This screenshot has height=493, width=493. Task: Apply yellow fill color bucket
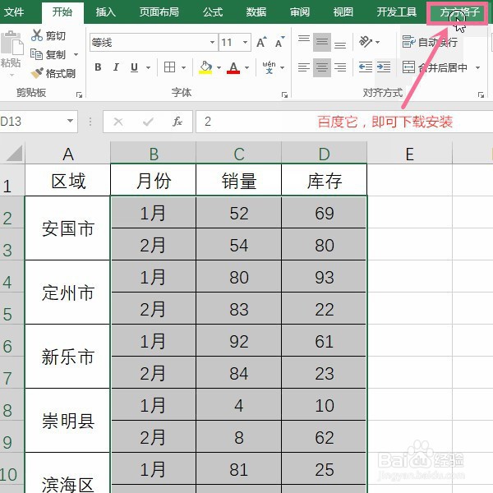[205, 67]
